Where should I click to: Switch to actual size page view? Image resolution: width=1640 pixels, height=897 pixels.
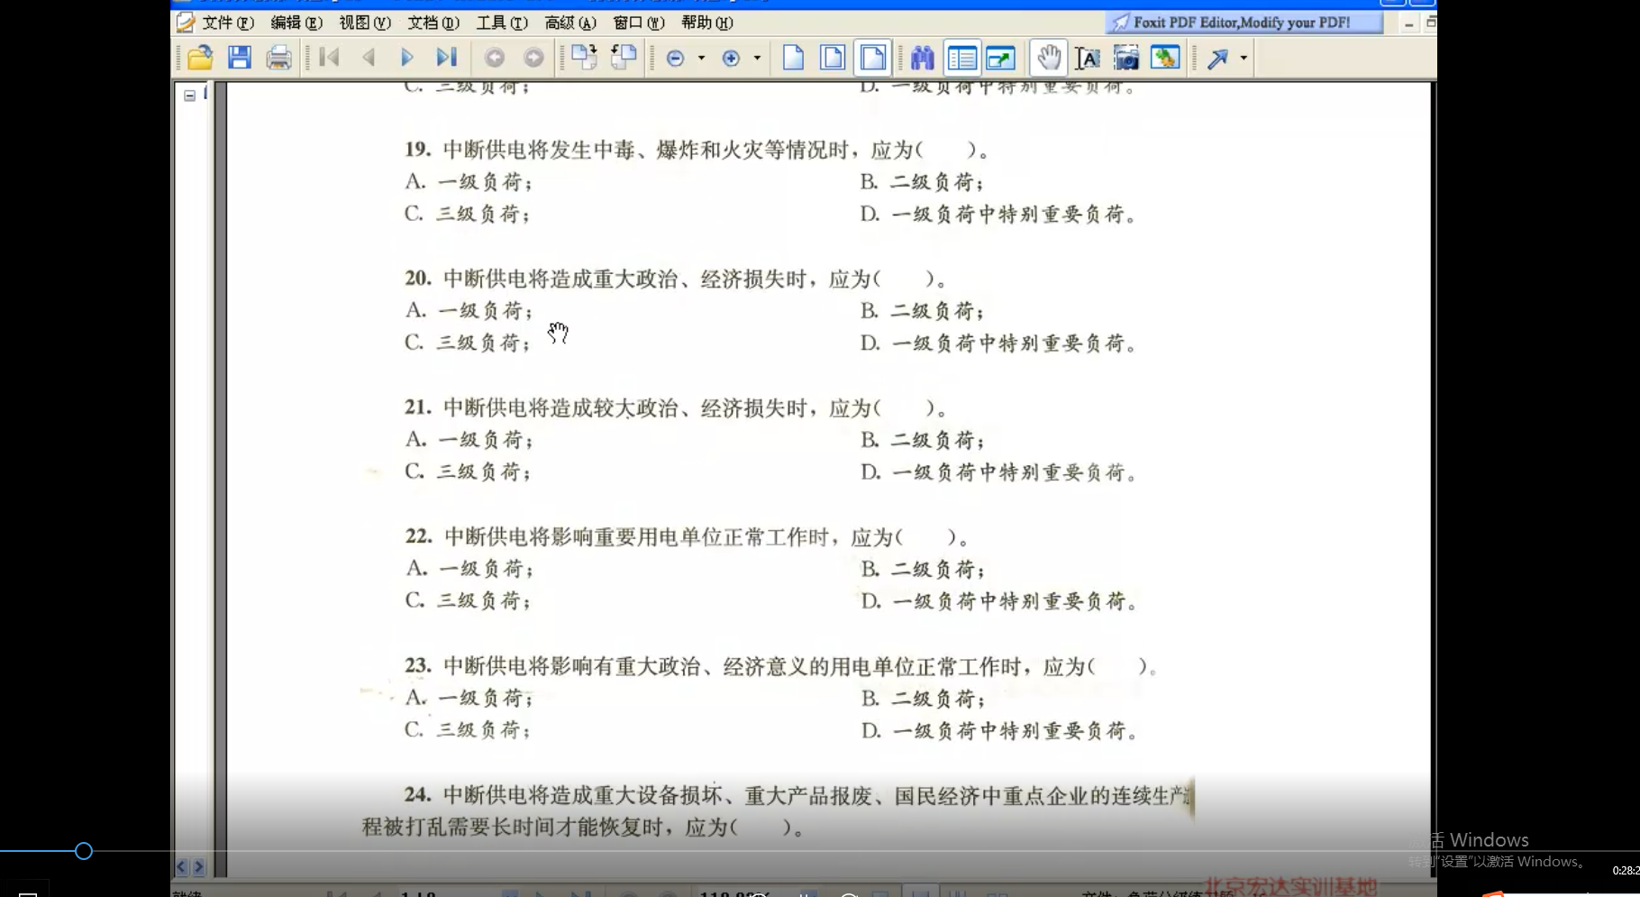(x=793, y=59)
